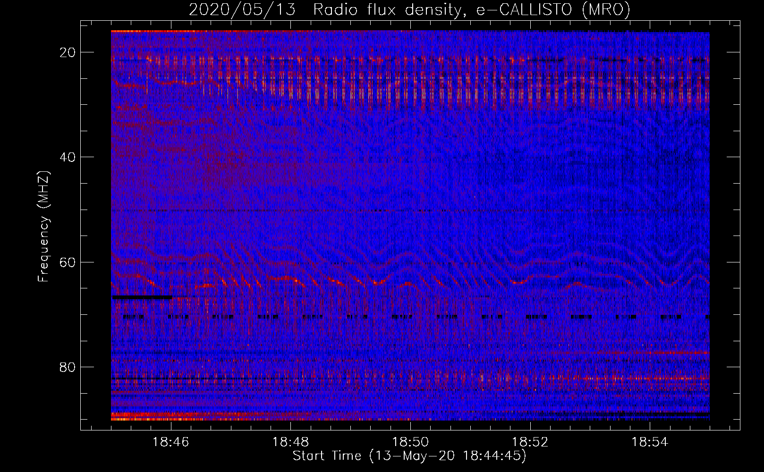Click the 20 MHz frequency tick label

point(68,52)
